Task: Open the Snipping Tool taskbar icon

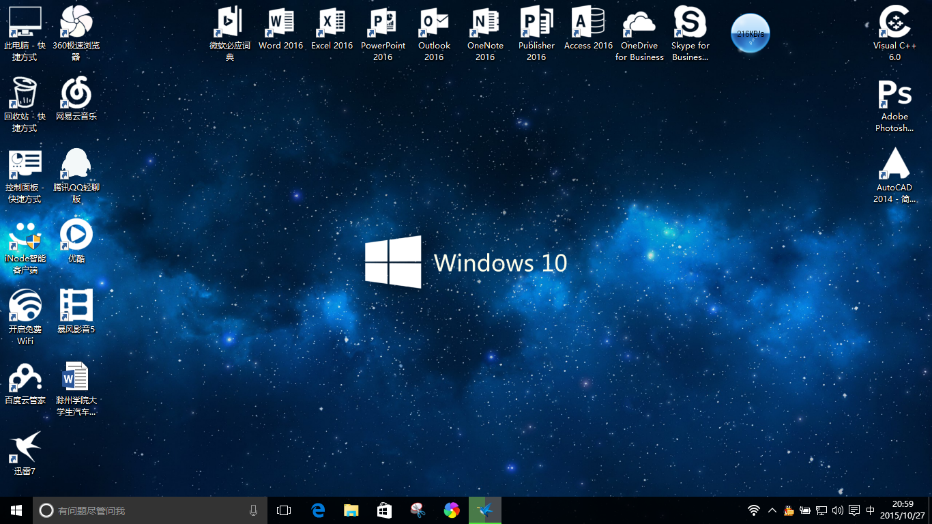Action: 418,510
